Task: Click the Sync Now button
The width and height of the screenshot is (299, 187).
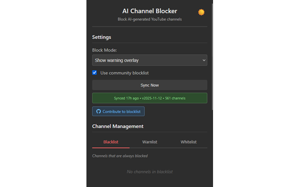Action: click(149, 85)
